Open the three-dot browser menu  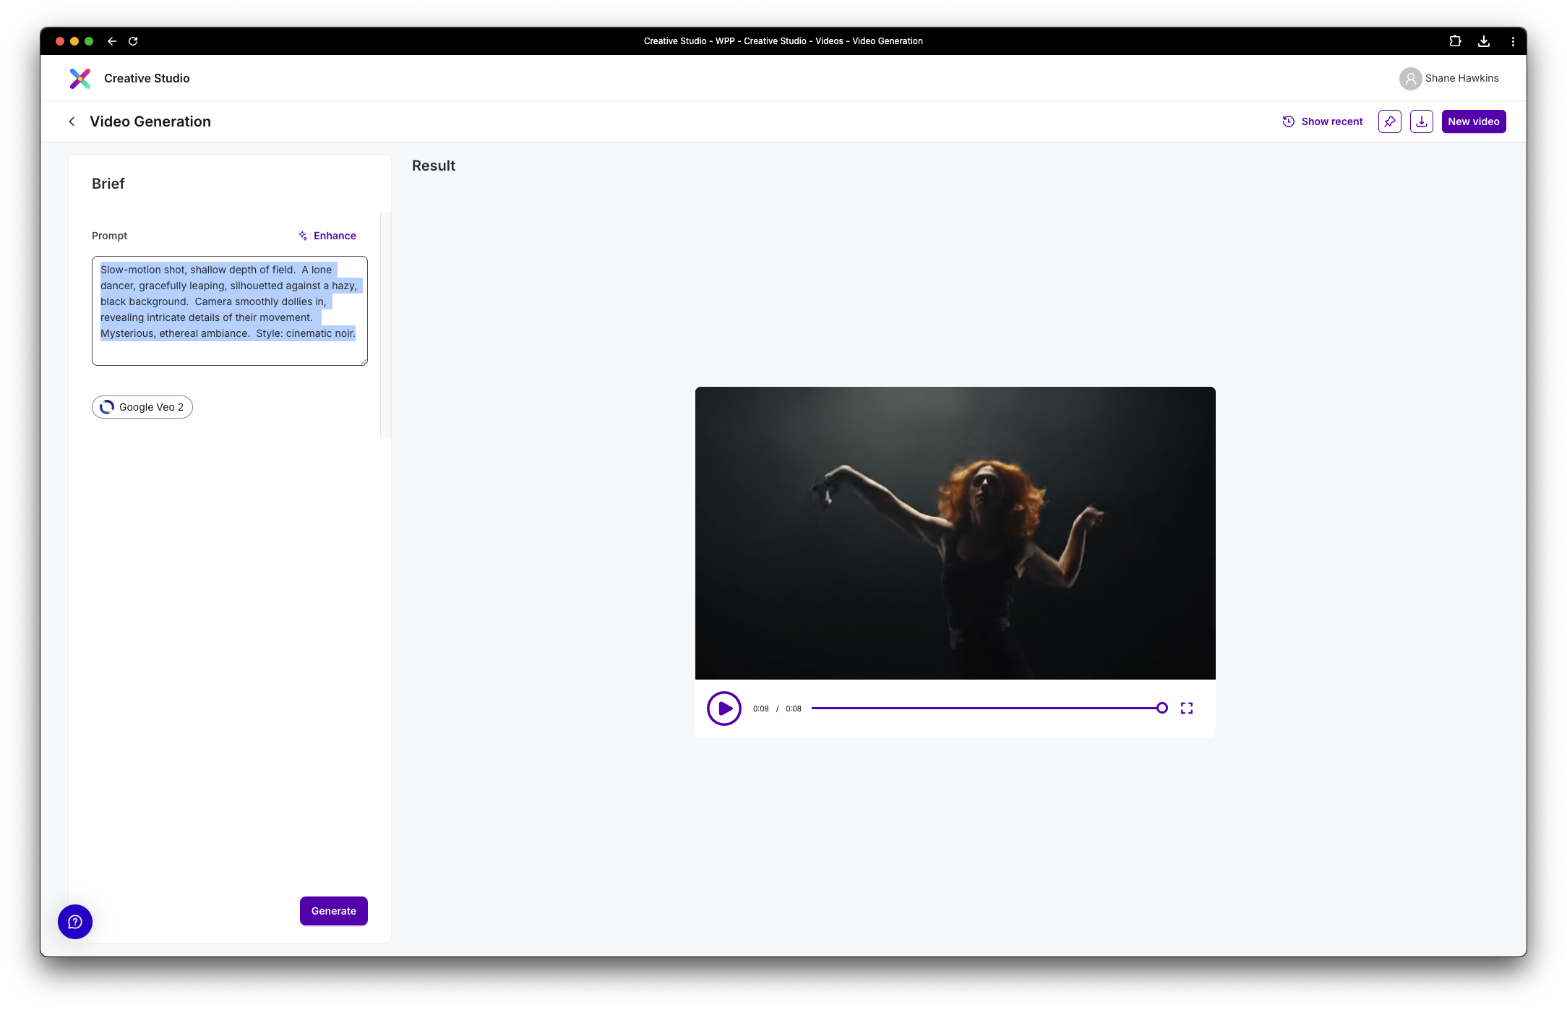point(1513,41)
